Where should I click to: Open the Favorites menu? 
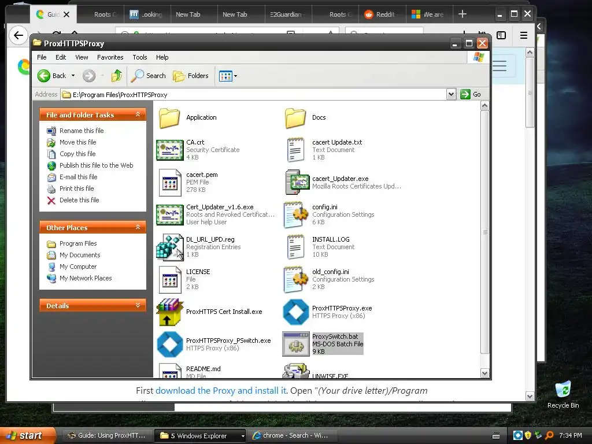coord(110,57)
